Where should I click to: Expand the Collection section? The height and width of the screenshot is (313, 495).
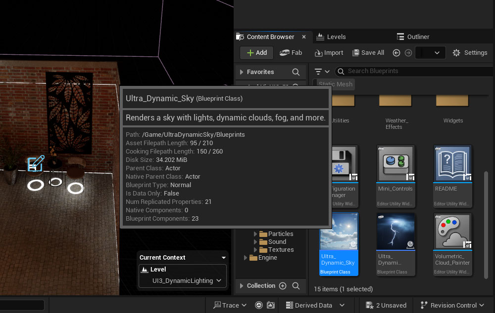[242, 286]
